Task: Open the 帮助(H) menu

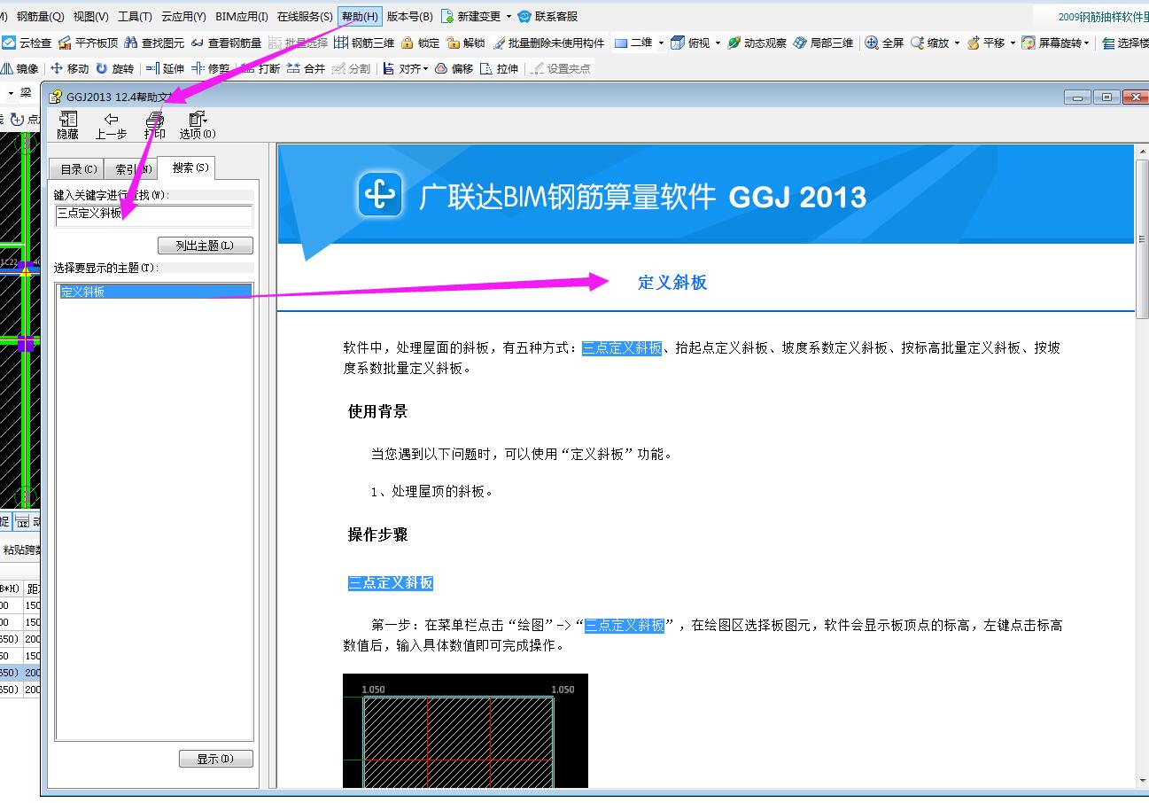Action: [360, 16]
